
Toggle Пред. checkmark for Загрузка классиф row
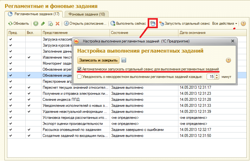[10, 39]
